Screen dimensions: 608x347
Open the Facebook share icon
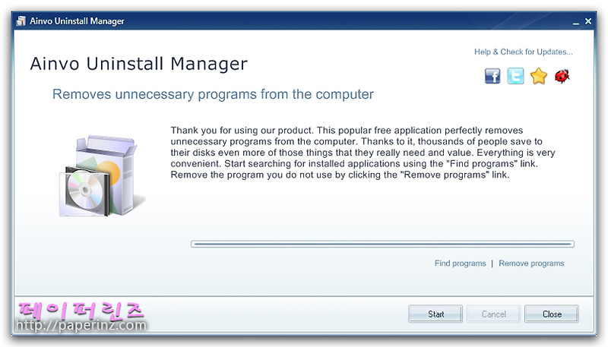coord(492,76)
